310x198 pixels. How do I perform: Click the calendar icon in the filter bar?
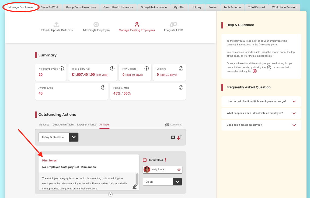[173, 137]
